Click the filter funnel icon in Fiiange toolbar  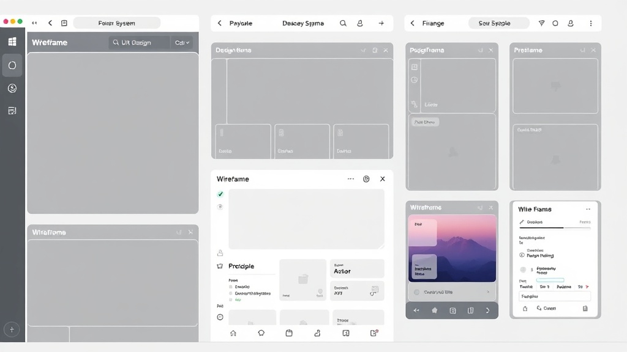point(541,23)
